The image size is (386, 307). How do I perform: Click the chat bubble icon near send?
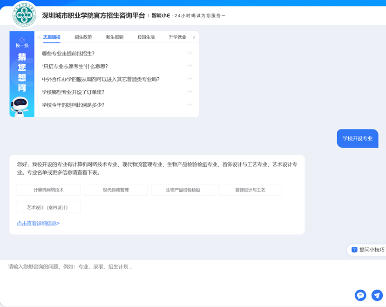coord(360,295)
